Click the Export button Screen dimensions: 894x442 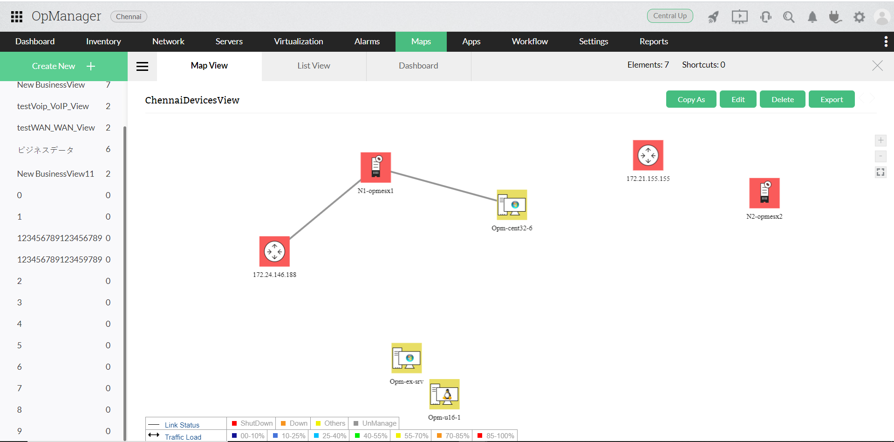[x=832, y=99]
